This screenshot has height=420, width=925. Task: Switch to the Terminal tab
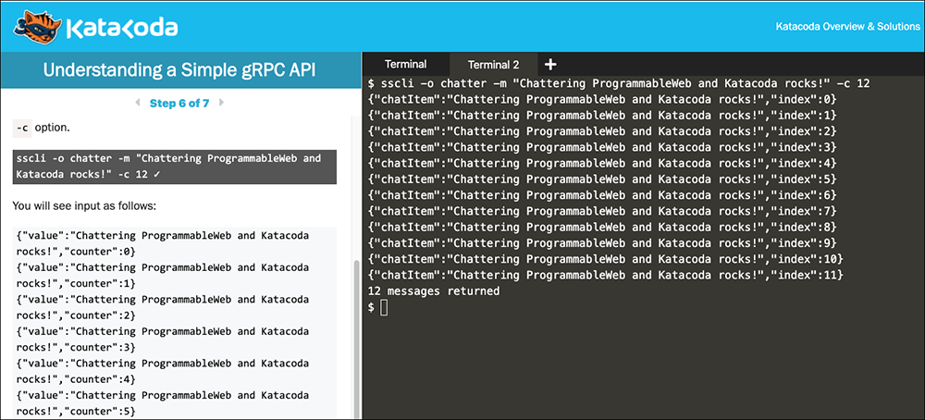(406, 65)
